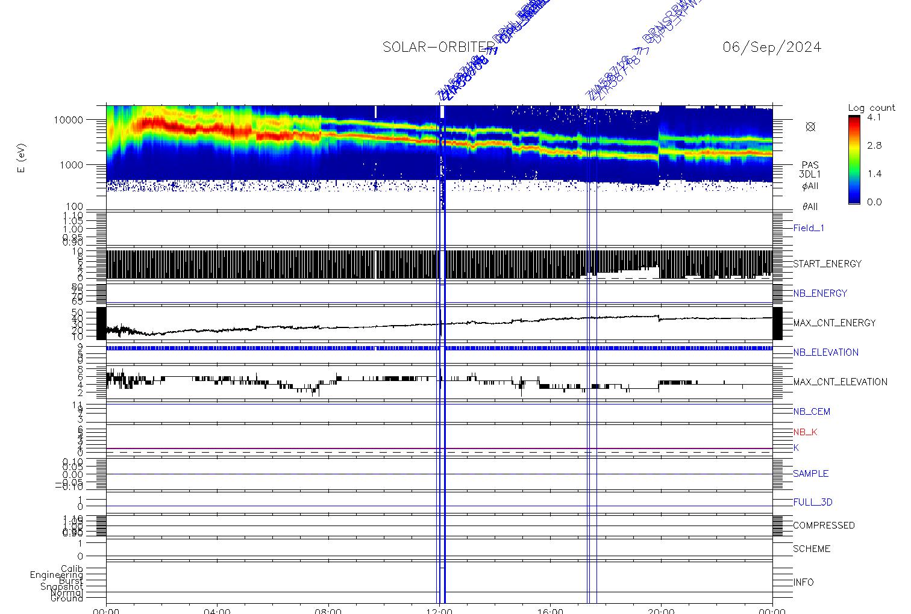Viewport: 911px width, 614px height.
Task: Click the Log count color bar
Action: point(854,160)
